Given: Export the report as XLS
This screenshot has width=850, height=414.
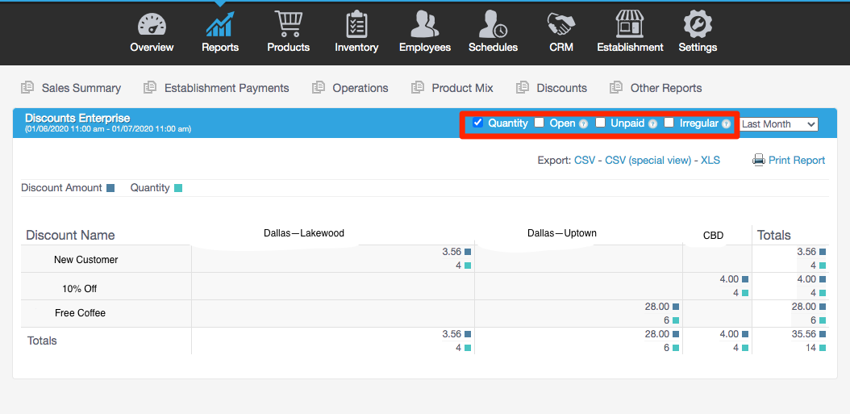Looking at the screenshot, I should click(710, 161).
